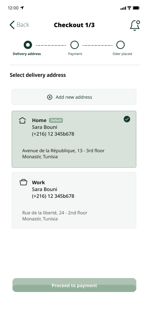Click the Default badge on Home
This screenshot has width=148, height=321.
tap(56, 121)
